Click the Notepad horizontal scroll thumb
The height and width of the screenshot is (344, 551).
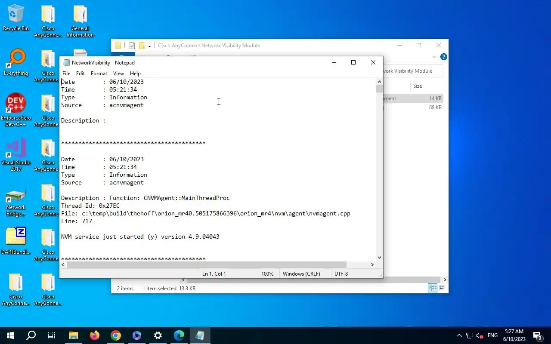coord(207,264)
